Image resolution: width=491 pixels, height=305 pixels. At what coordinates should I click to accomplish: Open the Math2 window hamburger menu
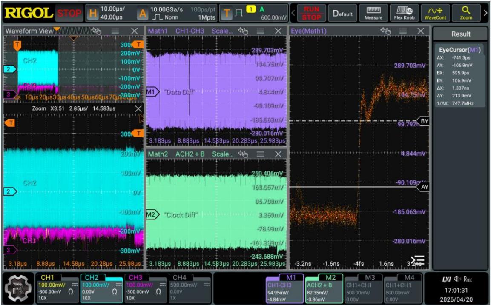coord(261,154)
